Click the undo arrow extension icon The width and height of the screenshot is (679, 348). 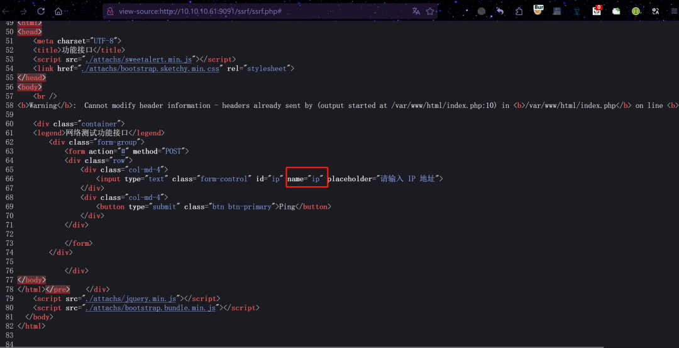pyautogui.click(x=500, y=11)
